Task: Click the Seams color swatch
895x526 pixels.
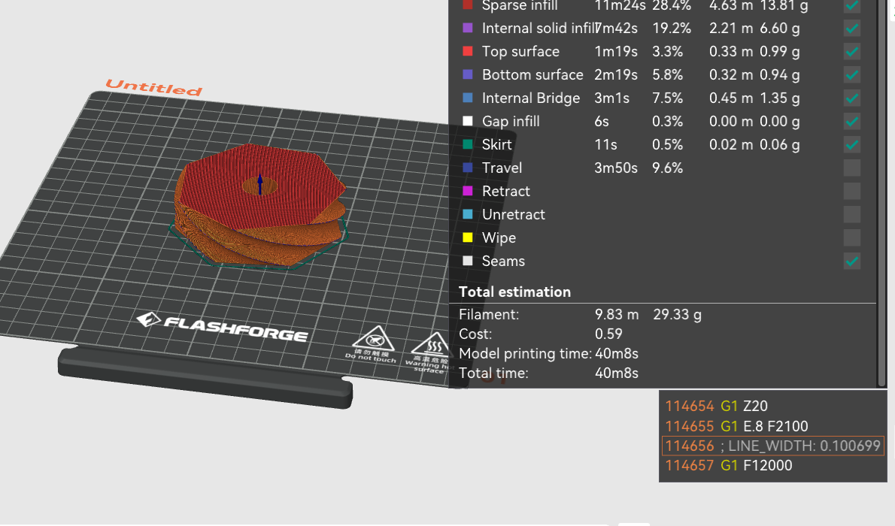Action: (468, 261)
